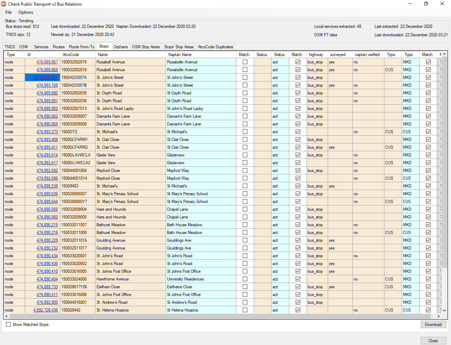Image resolution: width=451 pixels, height=345 pixels.
Task: Open node link 474,893,189
Action: coord(47,85)
